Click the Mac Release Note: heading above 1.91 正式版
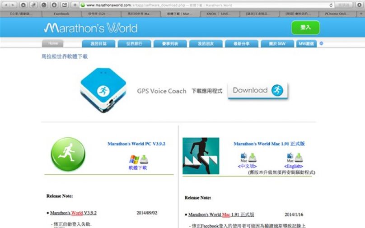Image resolution: width=365 pixels, height=228 pixels. tap(198, 198)
